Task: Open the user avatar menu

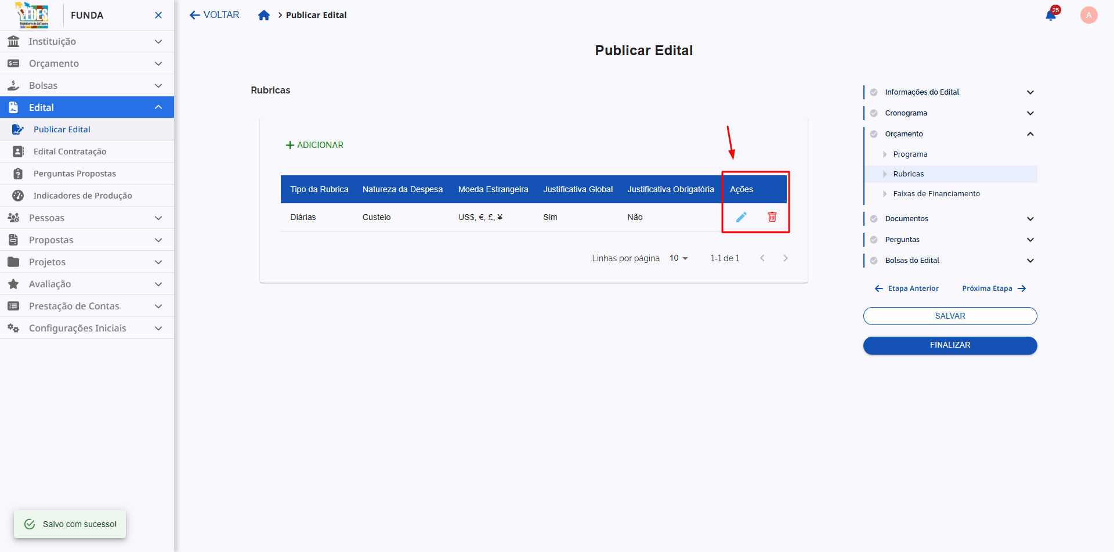Action: coord(1088,15)
